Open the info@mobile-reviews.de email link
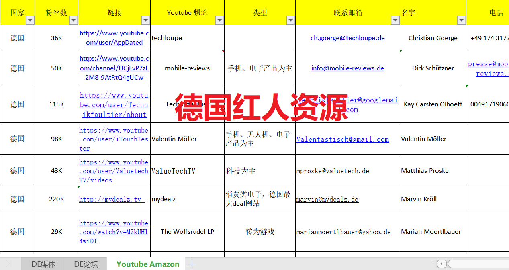Screen dimensions: 509x270 (348, 68)
